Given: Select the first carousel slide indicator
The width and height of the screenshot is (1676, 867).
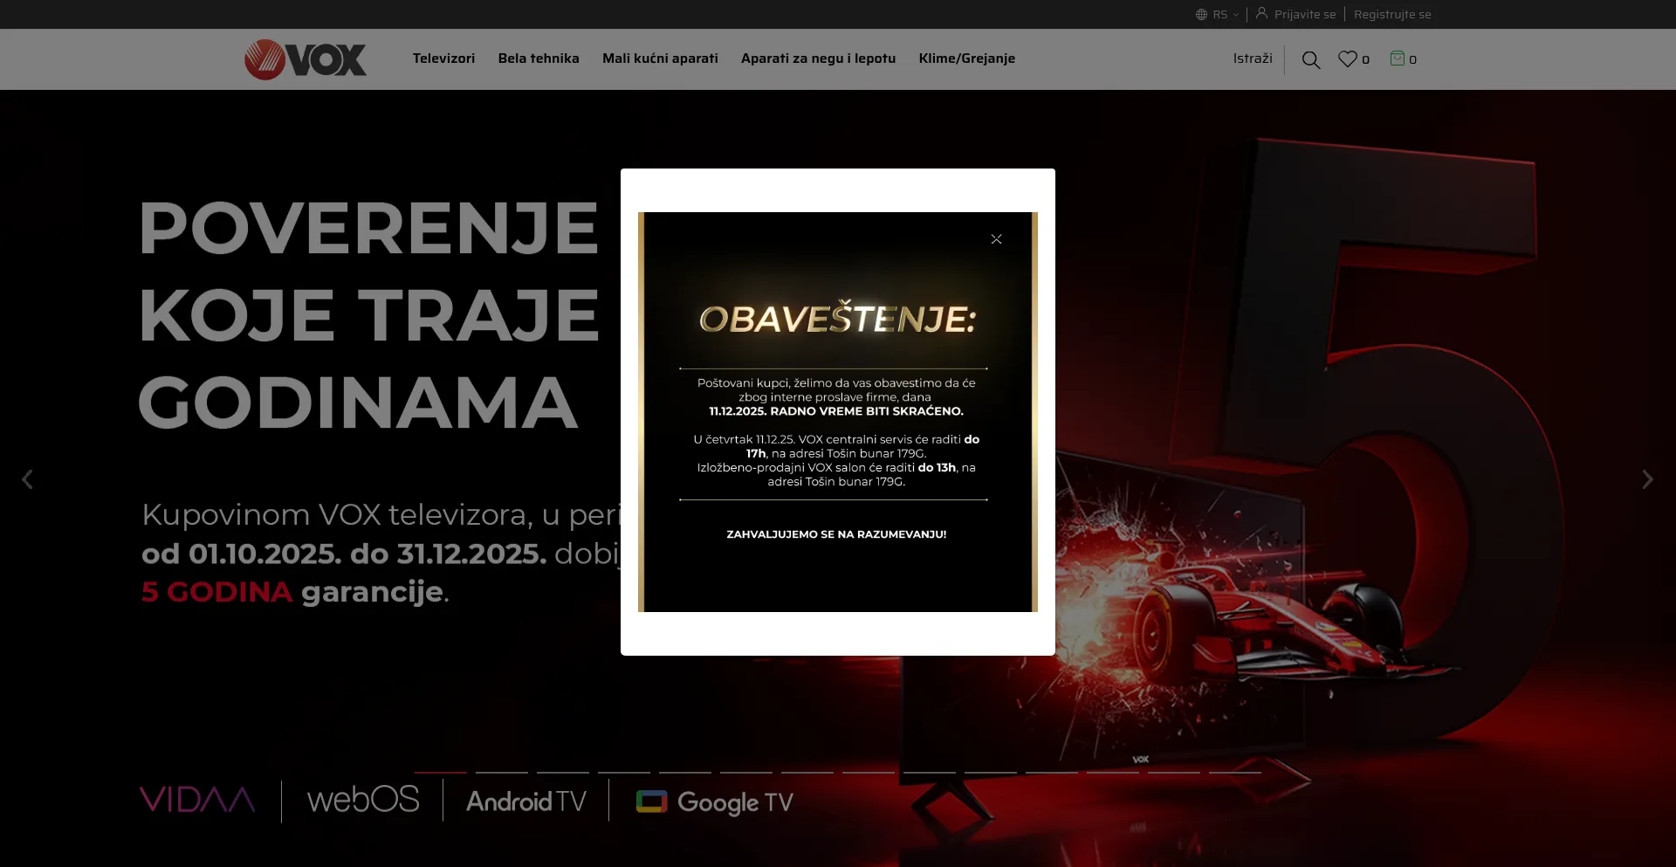Looking at the screenshot, I should click(x=441, y=772).
